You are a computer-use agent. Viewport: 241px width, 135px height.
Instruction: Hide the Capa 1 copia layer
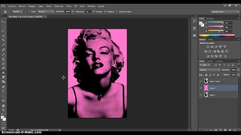(201, 81)
